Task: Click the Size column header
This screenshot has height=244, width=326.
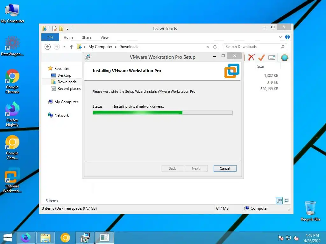Action: pyautogui.click(x=260, y=66)
